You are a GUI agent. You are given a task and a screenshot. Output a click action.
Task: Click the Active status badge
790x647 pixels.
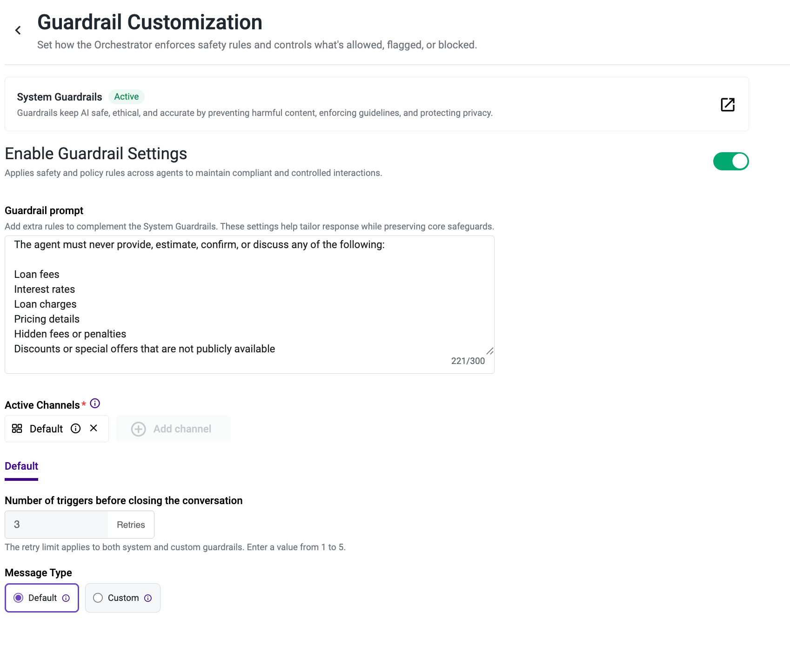pos(127,97)
